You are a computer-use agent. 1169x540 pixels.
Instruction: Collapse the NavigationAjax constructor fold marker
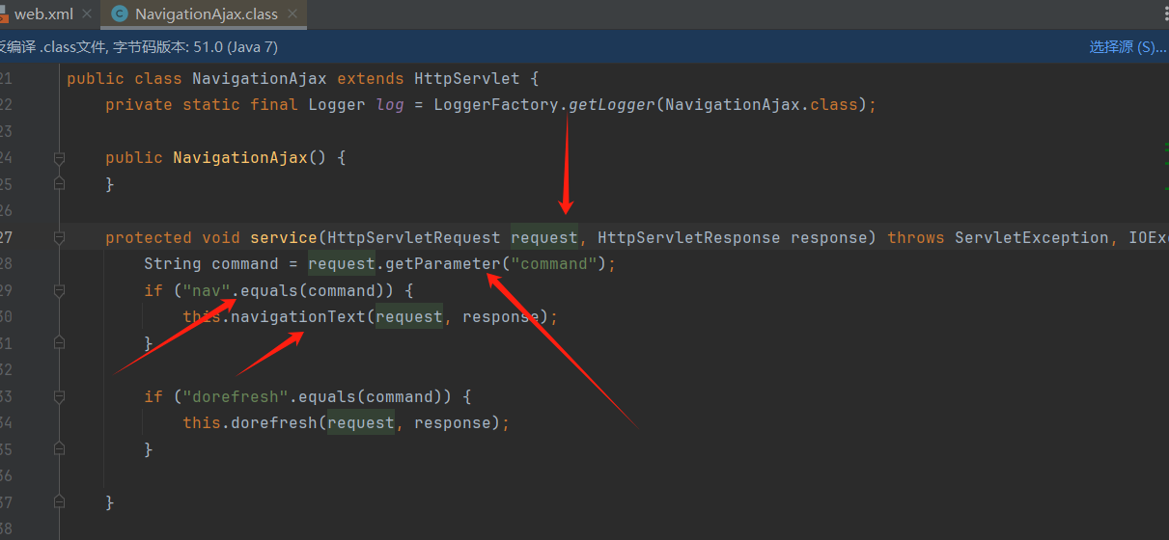tap(60, 158)
